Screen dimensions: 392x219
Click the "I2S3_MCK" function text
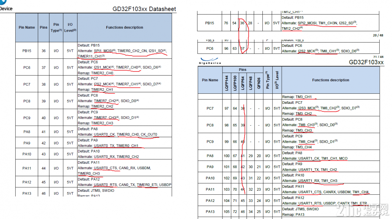pos(307,108)
